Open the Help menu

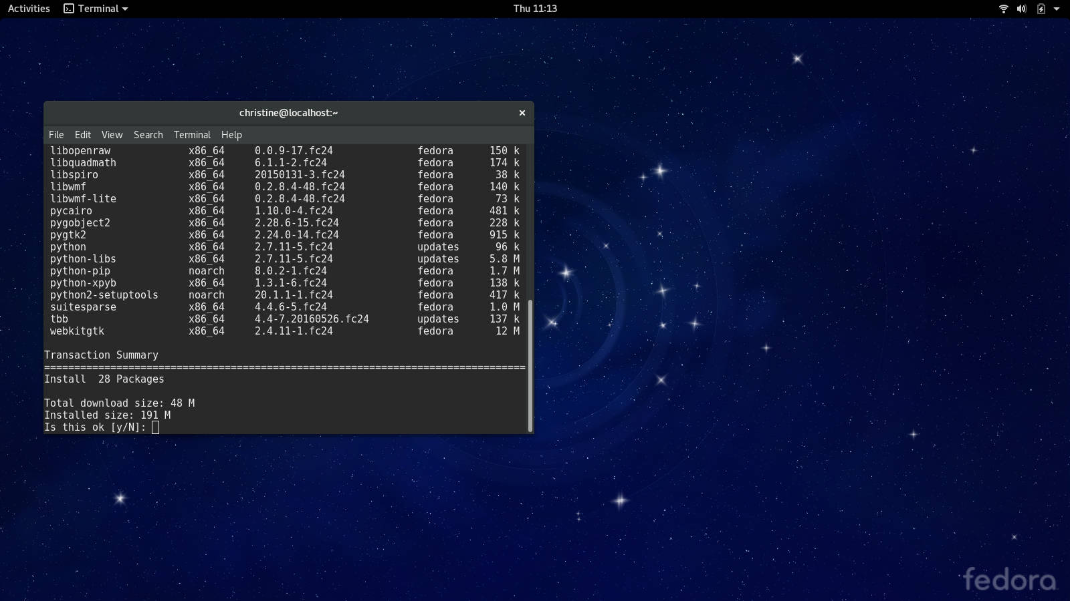[231, 135]
